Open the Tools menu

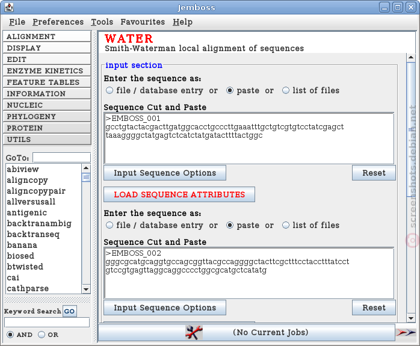tap(102, 22)
